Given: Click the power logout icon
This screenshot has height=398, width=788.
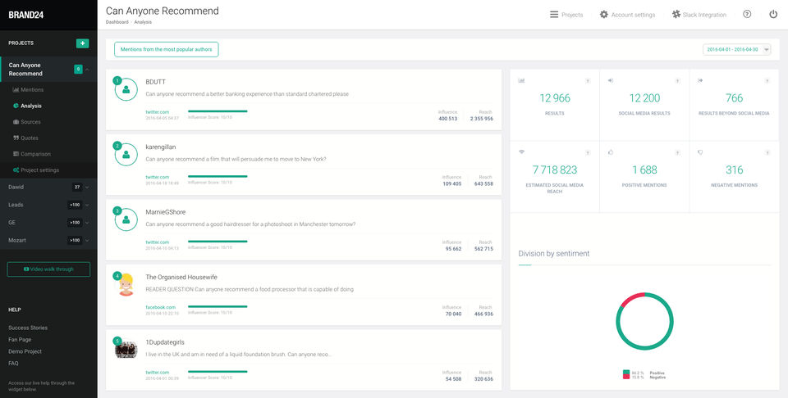Looking at the screenshot, I should tap(772, 15).
